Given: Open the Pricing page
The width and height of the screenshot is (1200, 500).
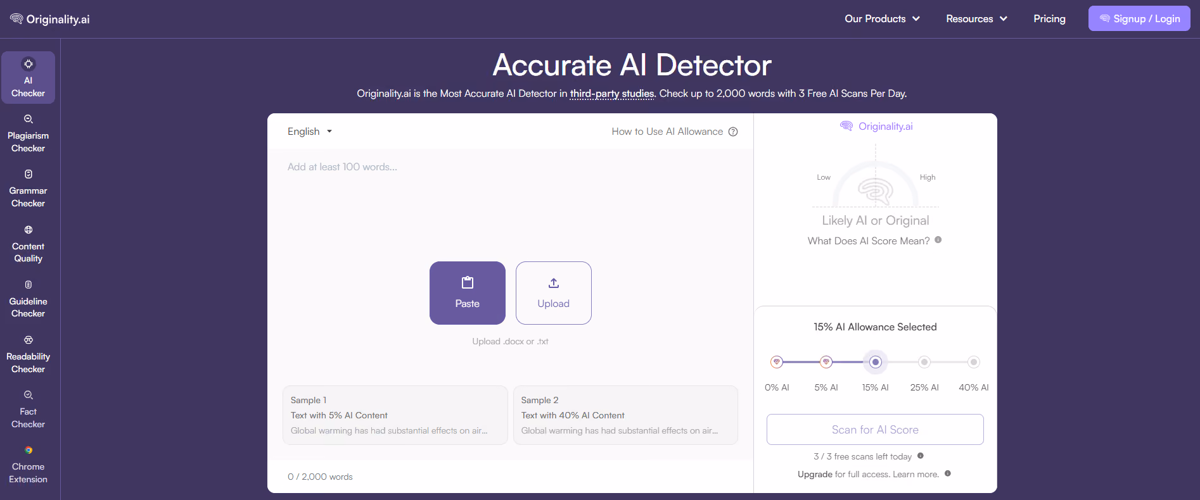Looking at the screenshot, I should click(x=1049, y=19).
